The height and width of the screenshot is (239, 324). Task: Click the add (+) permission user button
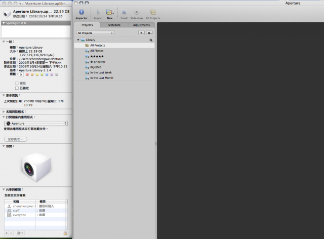pos(6,232)
